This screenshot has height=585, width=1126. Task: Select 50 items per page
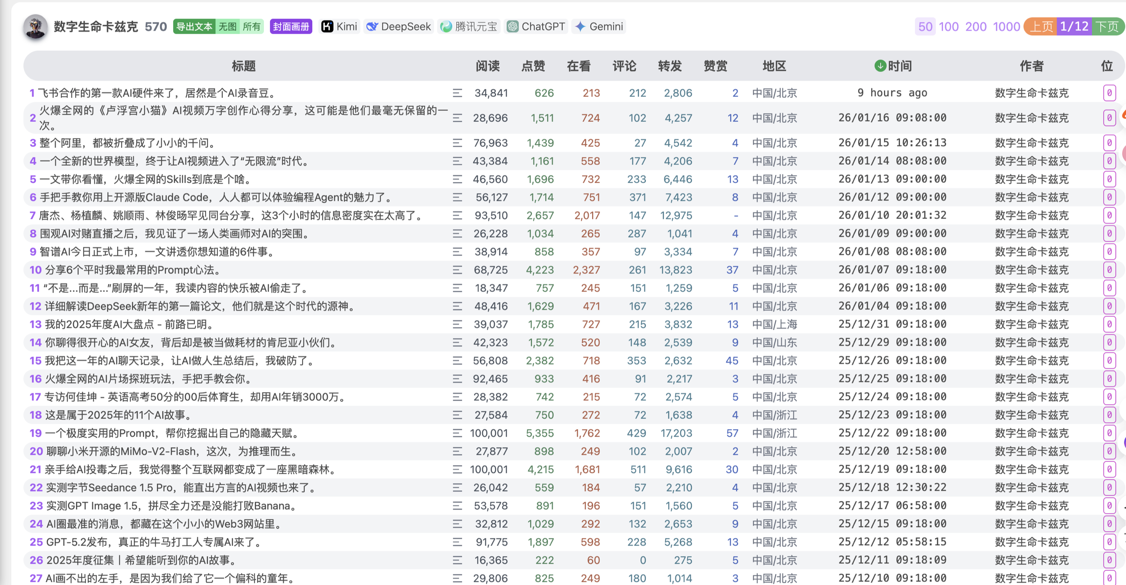click(925, 27)
